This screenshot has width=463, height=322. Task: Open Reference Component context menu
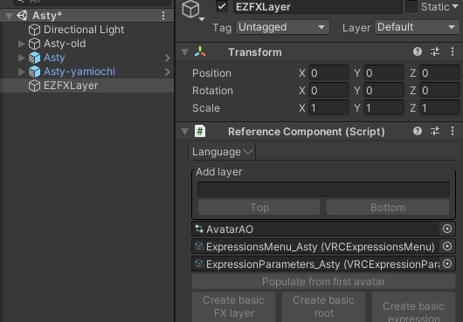(x=453, y=131)
